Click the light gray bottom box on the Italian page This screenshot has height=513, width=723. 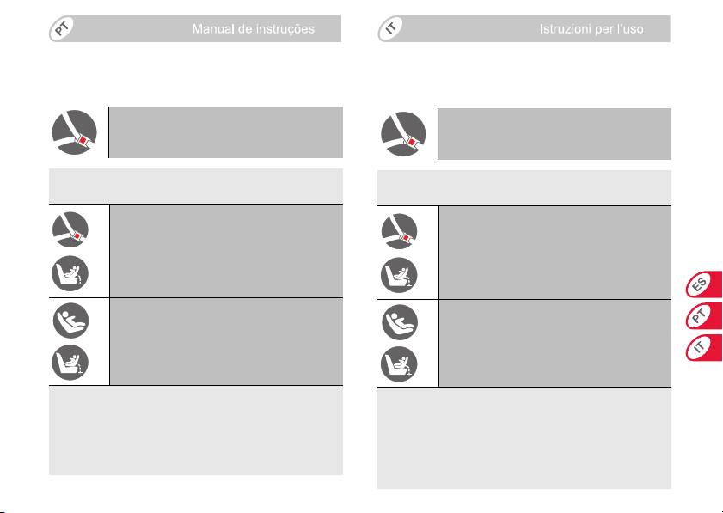tap(524, 438)
